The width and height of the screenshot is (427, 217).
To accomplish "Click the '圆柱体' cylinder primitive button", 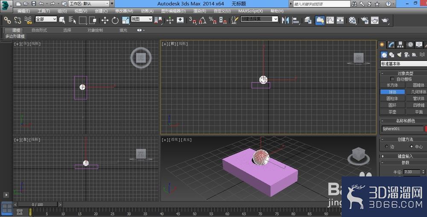I will coord(392,99).
